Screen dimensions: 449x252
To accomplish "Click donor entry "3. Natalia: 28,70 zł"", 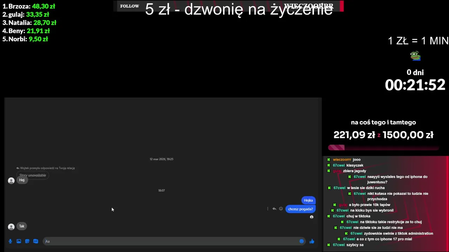I will click(x=29, y=23).
